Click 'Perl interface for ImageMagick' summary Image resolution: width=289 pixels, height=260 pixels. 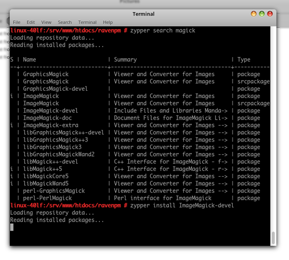[x=162, y=198]
